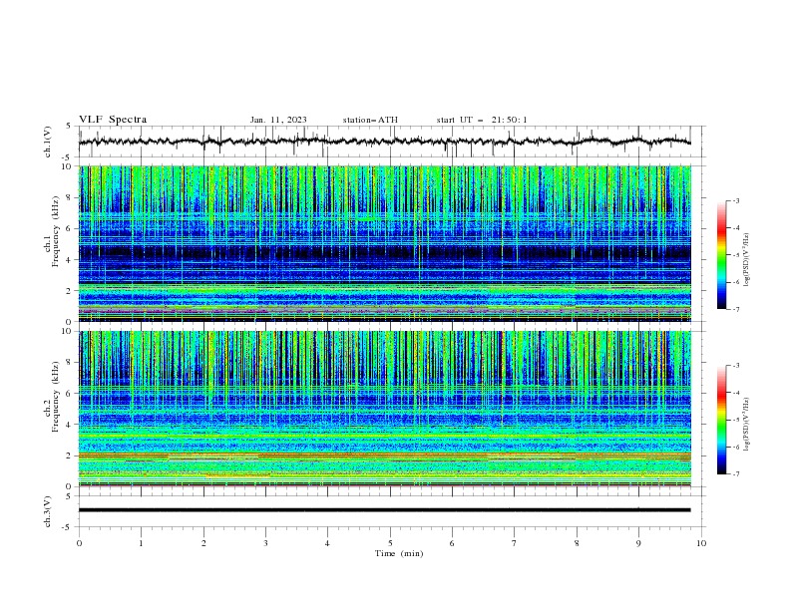Click the 'ch.1(V)' waveform axis label
790x610 pixels.
(48, 142)
